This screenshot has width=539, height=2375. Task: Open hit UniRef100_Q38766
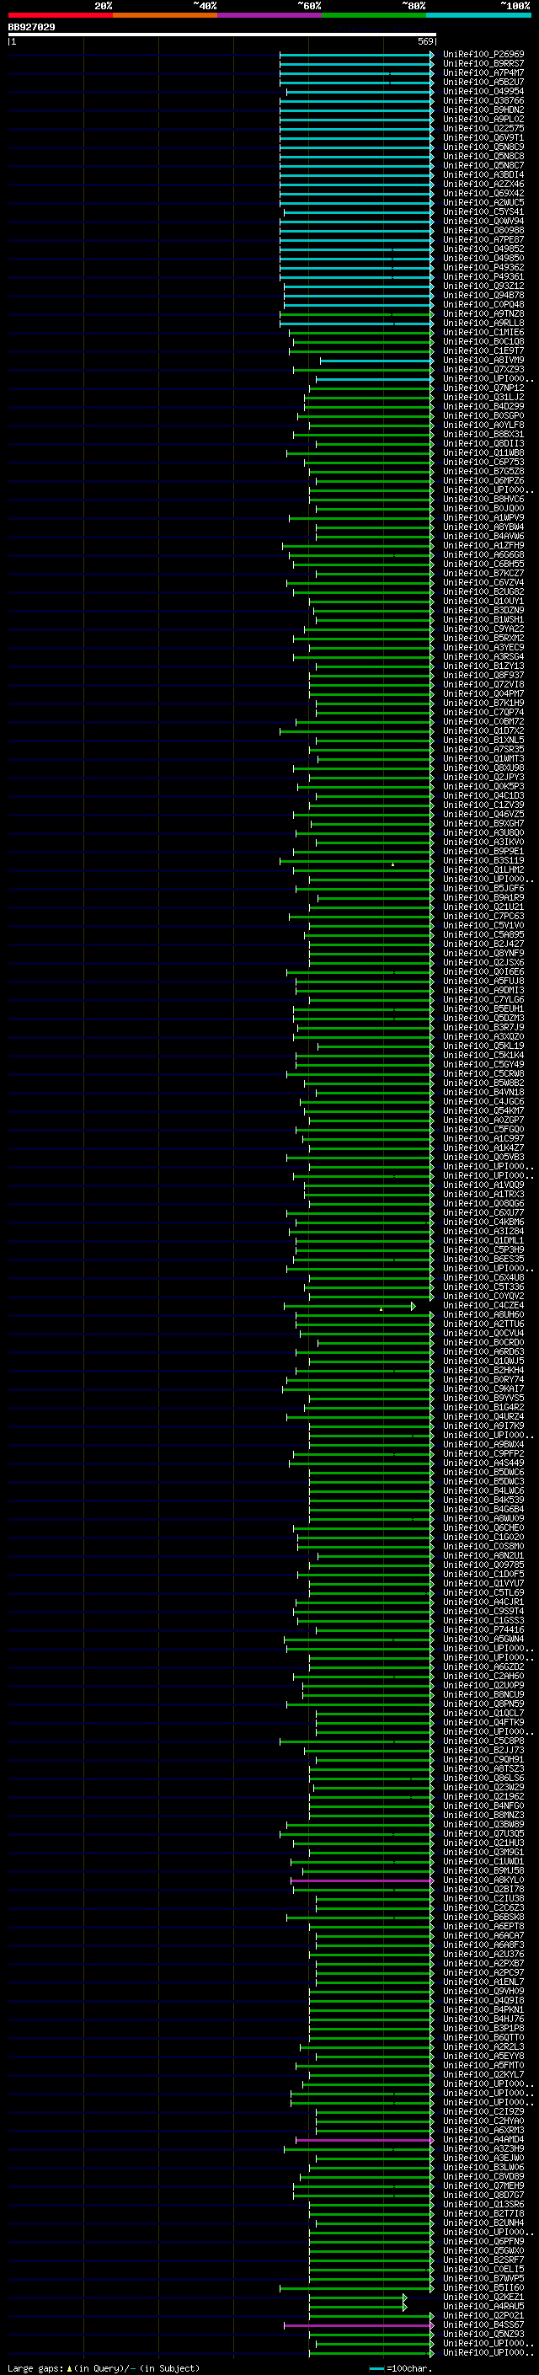coord(483,100)
